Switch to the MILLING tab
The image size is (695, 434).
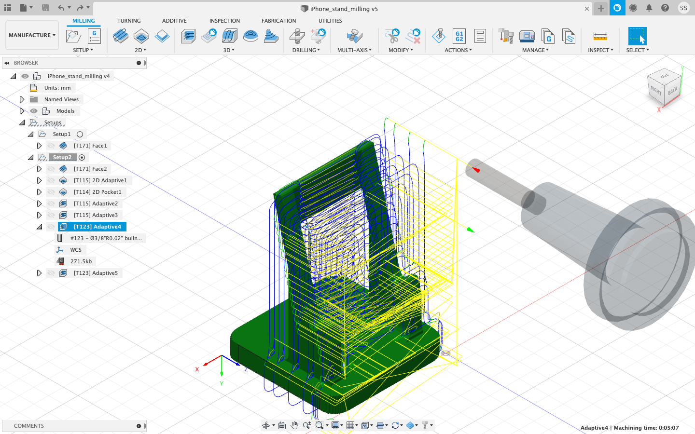[83, 21]
